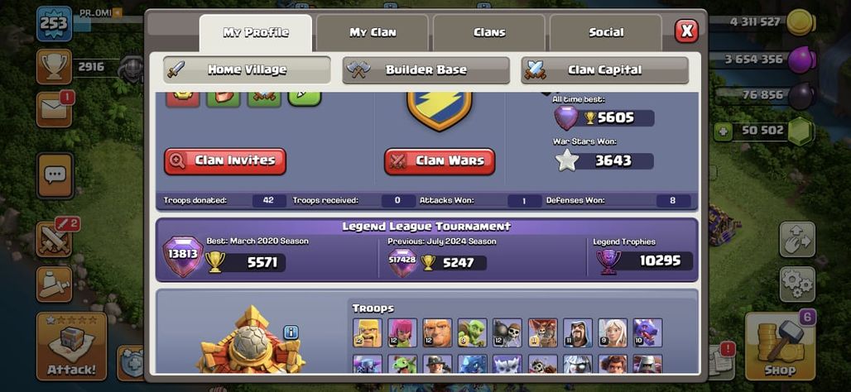This screenshot has width=851, height=392.
Task: Open the mail inbox icon
Action: [x=55, y=109]
